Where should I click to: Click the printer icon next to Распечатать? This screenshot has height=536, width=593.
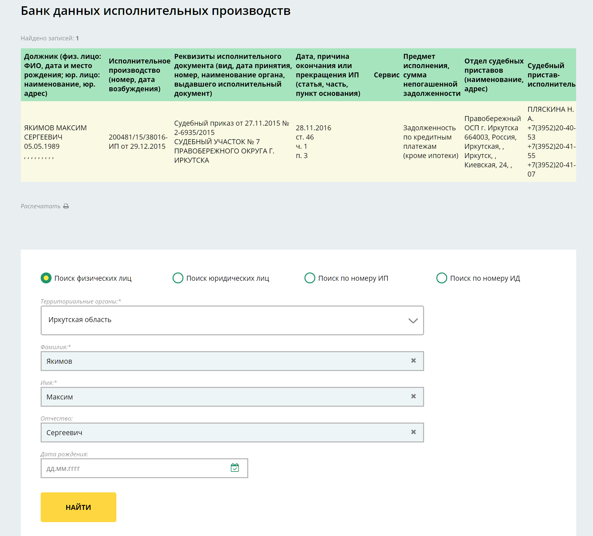[x=66, y=206]
